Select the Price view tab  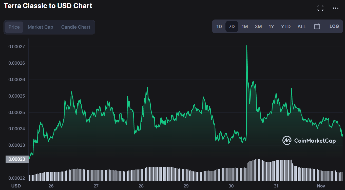[x=14, y=27]
